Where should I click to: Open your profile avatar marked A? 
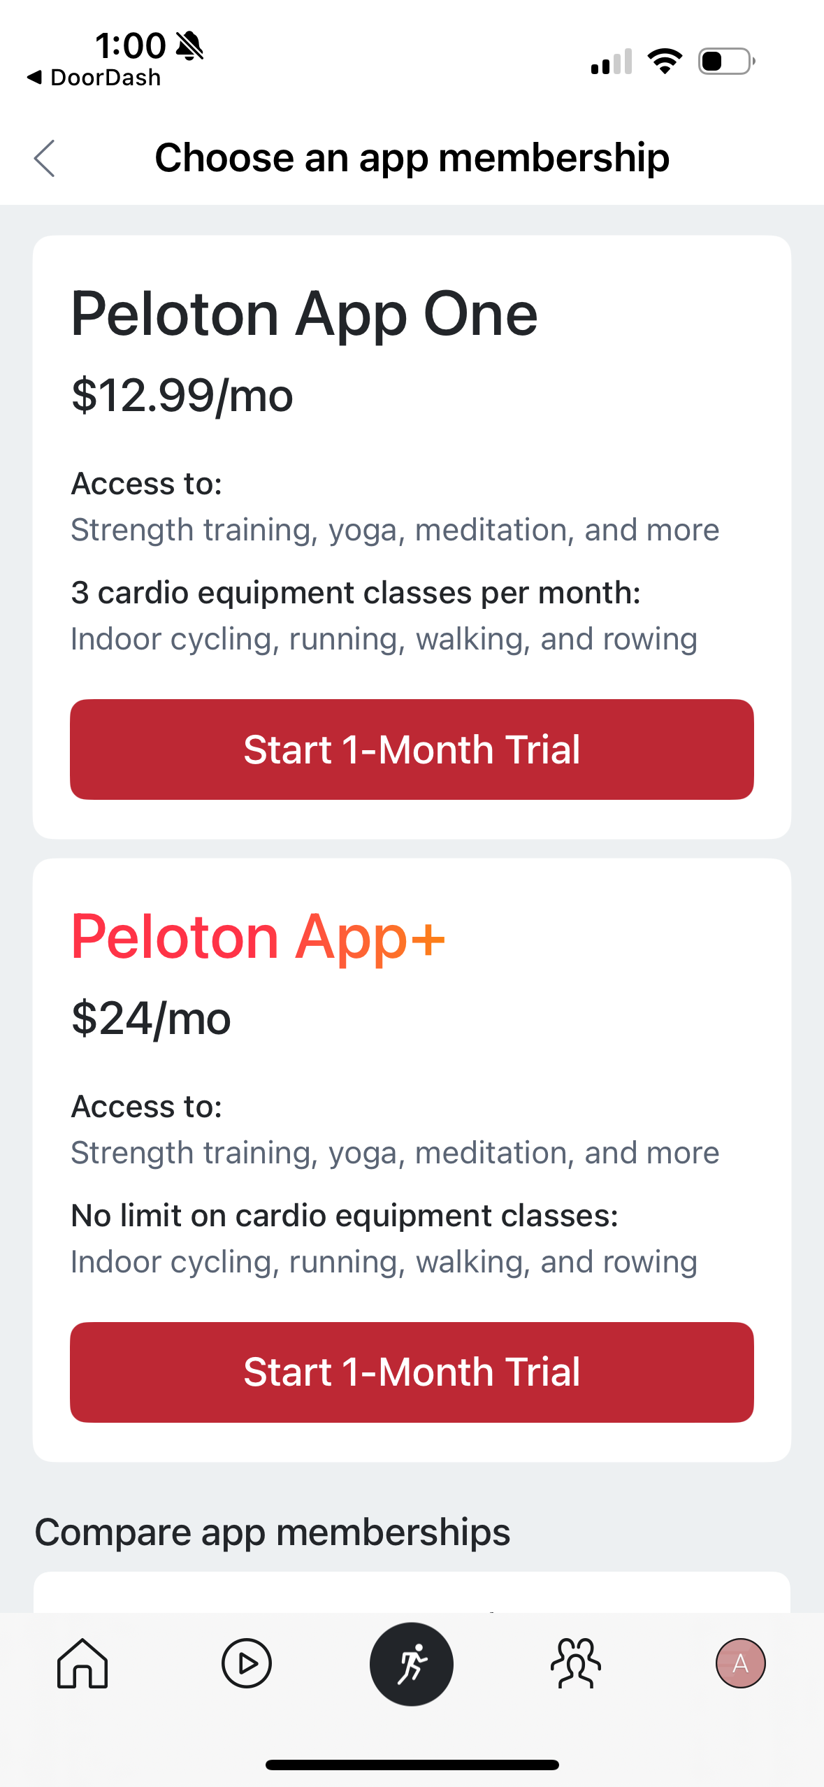coord(742,1664)
